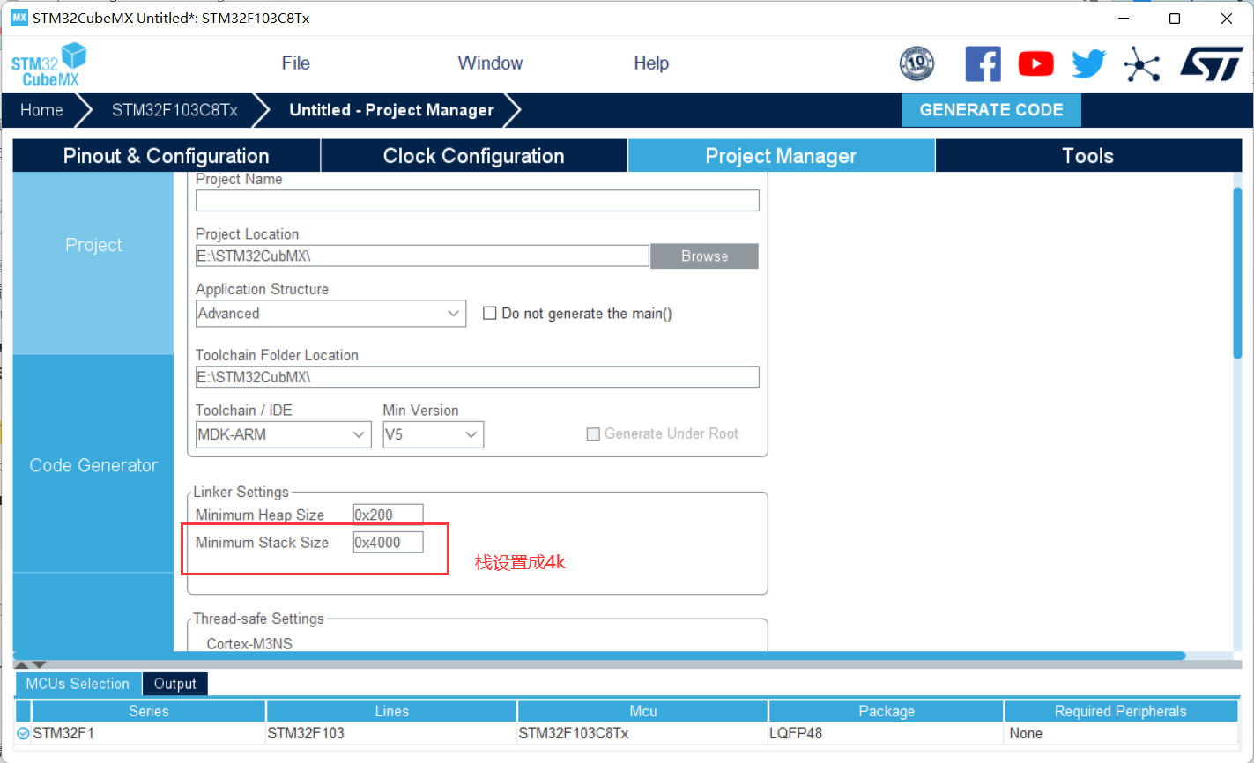Screen dimensions: 1254x763
Task: Select the Code Generator side section
Action: (93, 465)
